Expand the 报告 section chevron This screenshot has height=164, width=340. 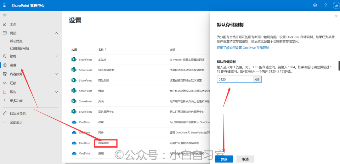click(x=56, y=92)
